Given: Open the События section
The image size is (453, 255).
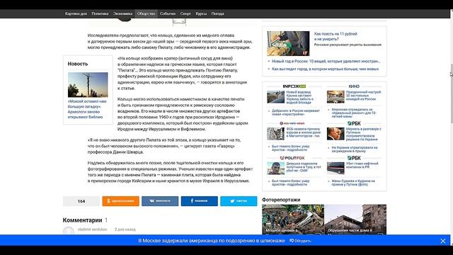Looking at the screenshot, I should pyautogui.click(x=168, y=13).
